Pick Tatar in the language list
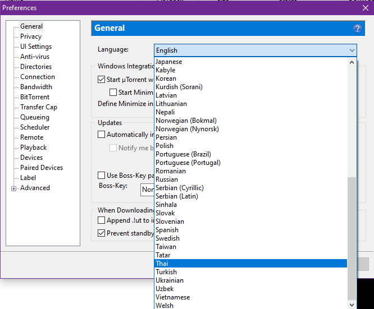 coord(250,255)
